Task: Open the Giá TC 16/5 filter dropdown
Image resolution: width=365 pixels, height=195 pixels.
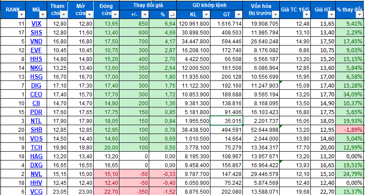Action: click(x=306, y=15)
